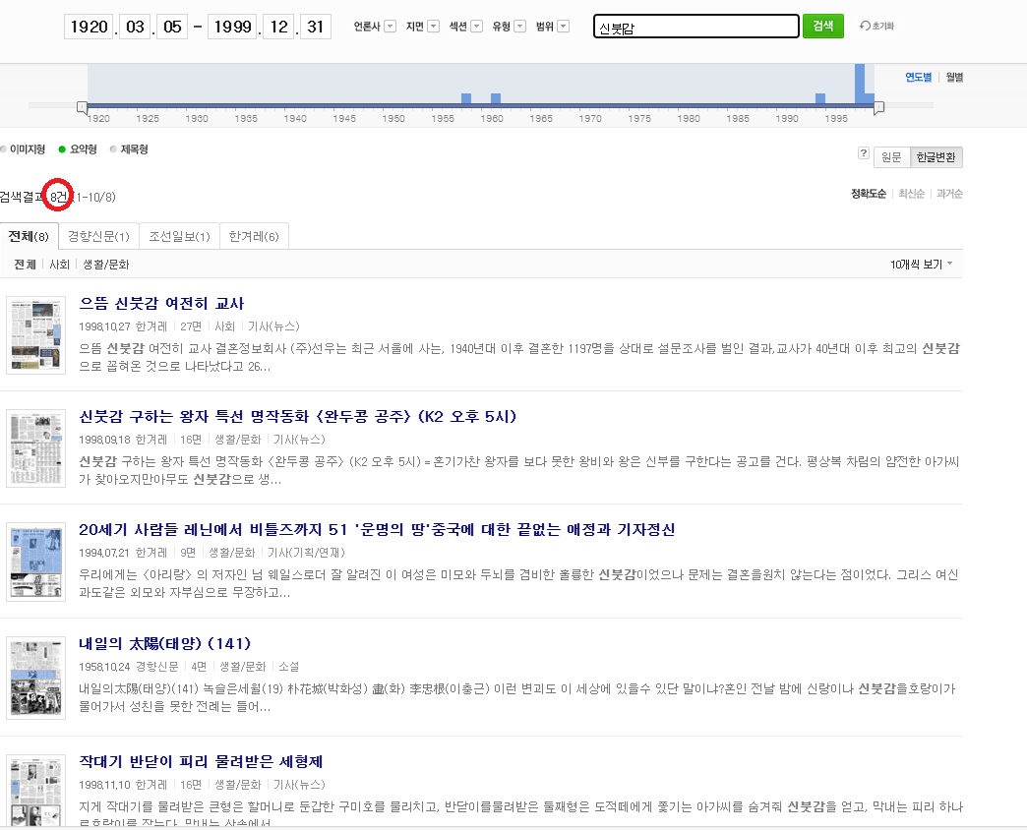Click the end month field 12
The width and height of the screenshot is (1027, 830).
coord(278,27)
